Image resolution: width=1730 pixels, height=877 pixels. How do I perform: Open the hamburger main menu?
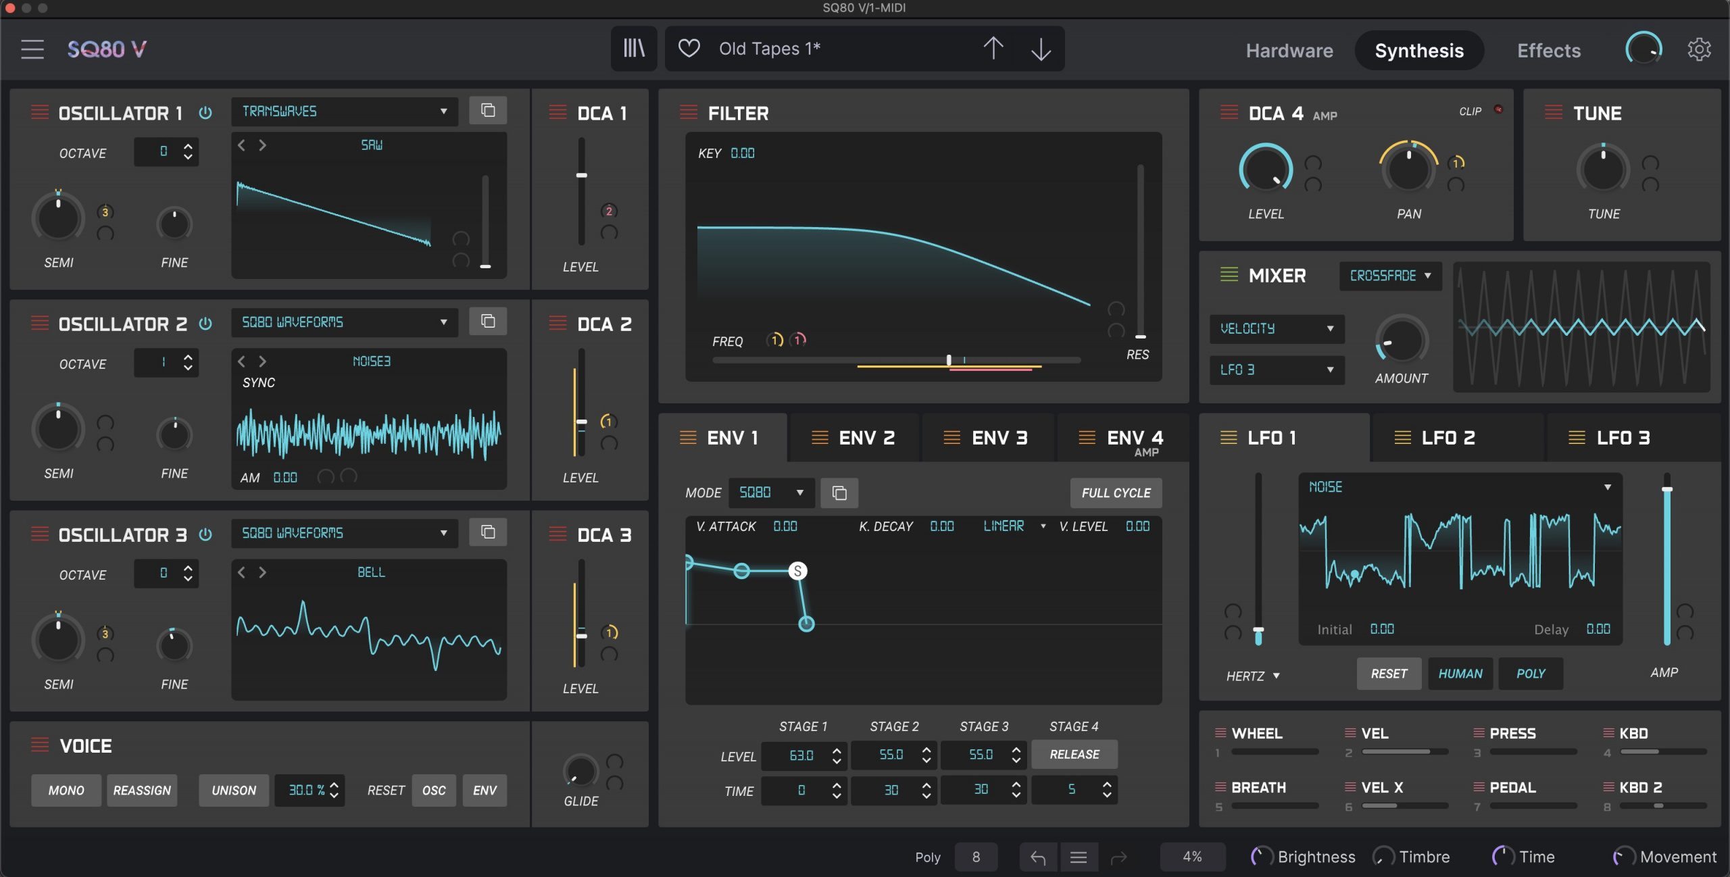32,49
